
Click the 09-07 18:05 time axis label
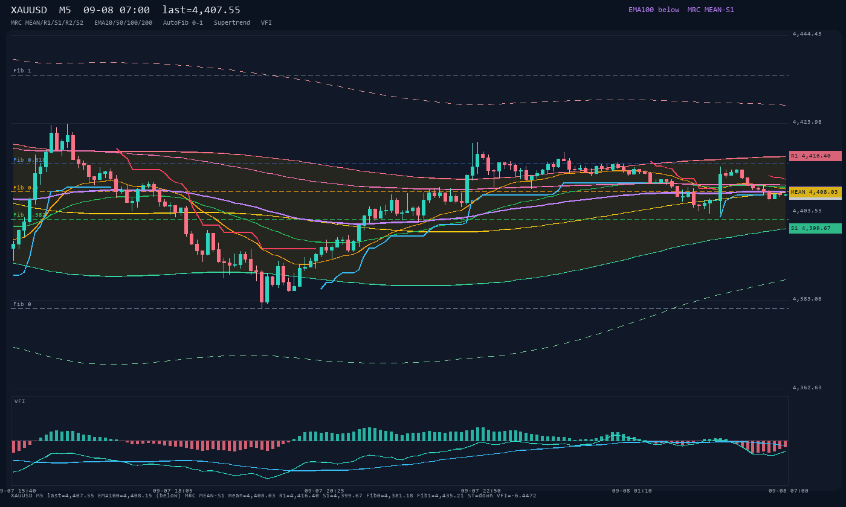click(173, 491)
